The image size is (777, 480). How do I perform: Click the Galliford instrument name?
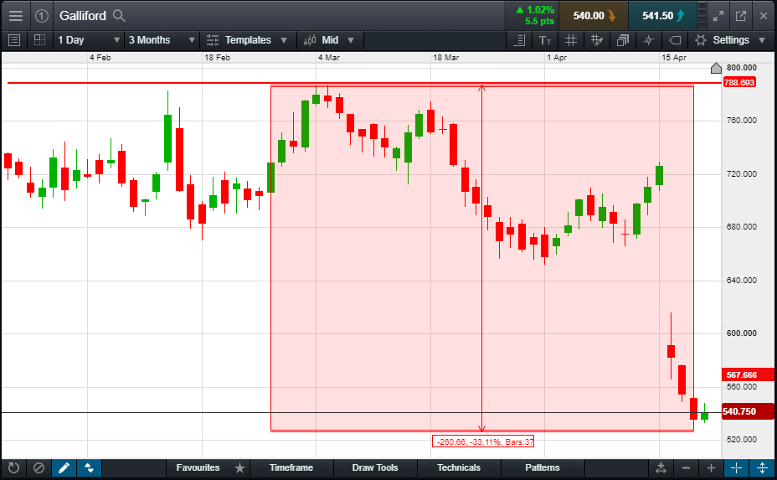[83, 16]
